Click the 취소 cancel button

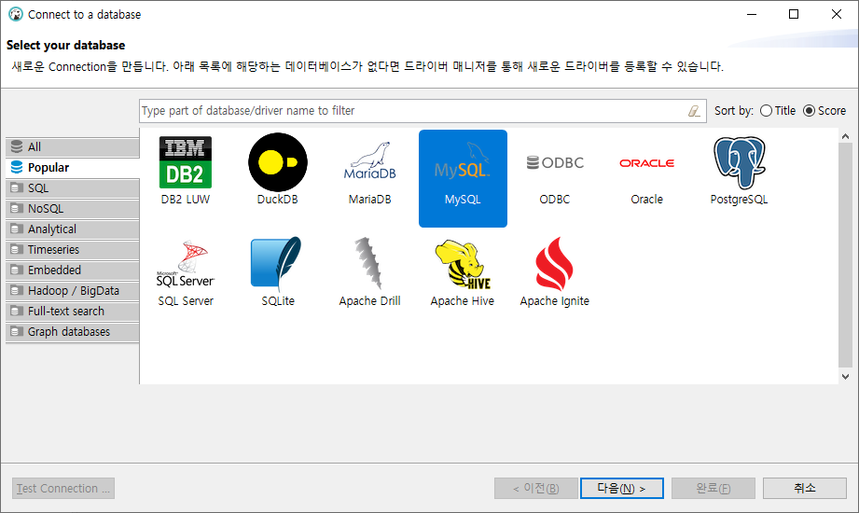click(805, 488)
